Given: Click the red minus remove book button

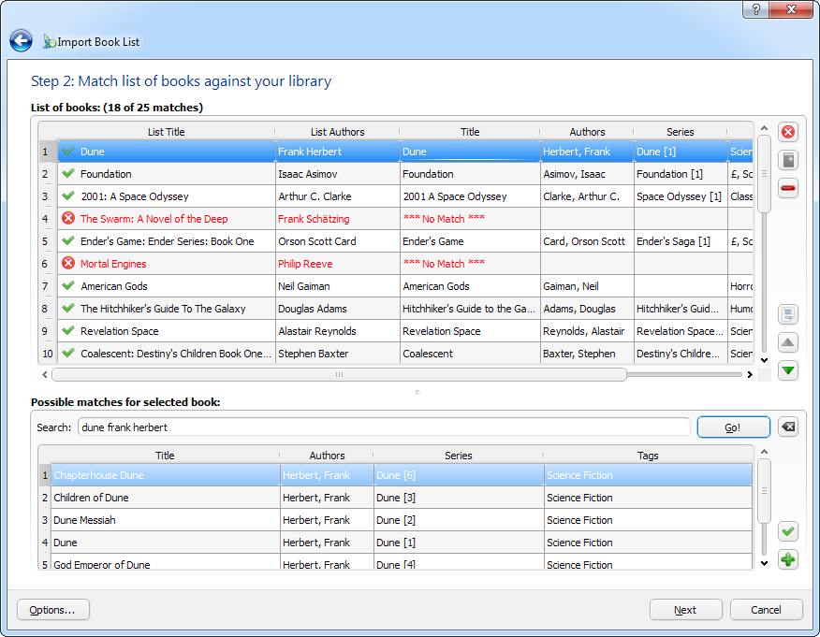Looking at the screenshot, I should [788, 188].
